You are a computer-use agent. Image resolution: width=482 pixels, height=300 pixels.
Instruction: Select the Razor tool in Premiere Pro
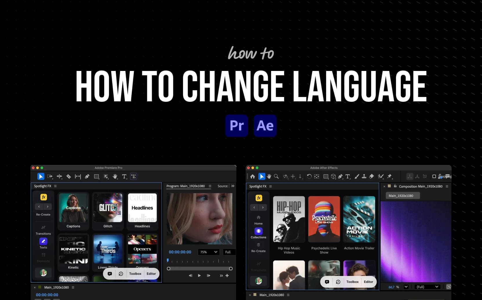pos(69,176)
